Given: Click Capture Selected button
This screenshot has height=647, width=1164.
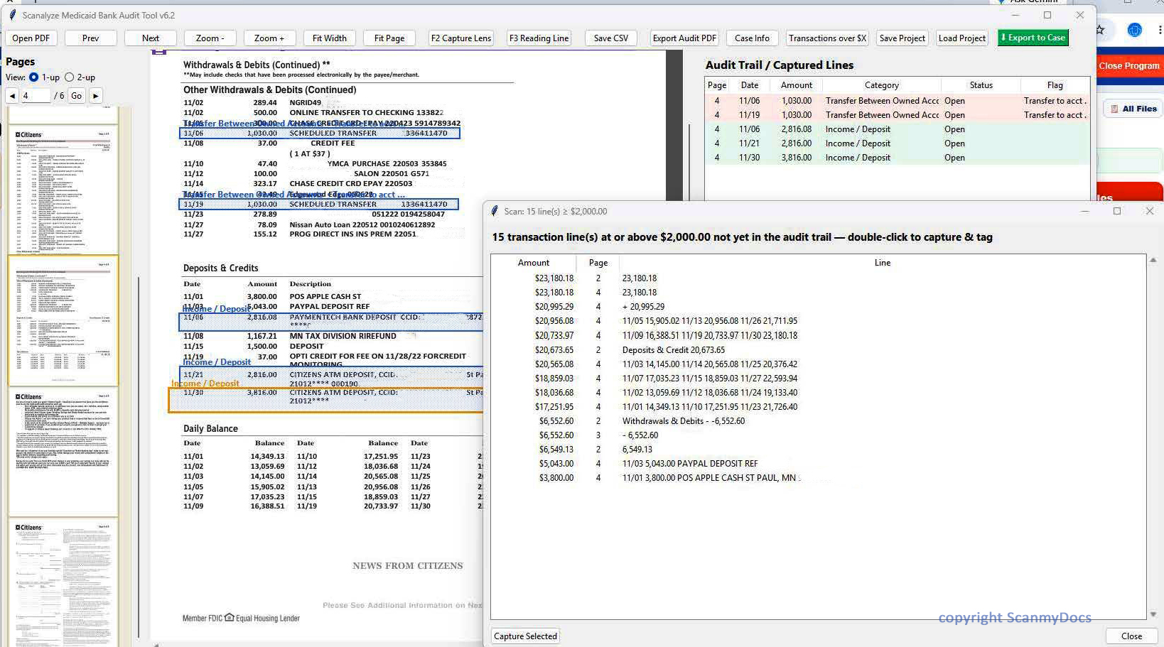Looking at the screenshot, I should click(x=525, y=636).
